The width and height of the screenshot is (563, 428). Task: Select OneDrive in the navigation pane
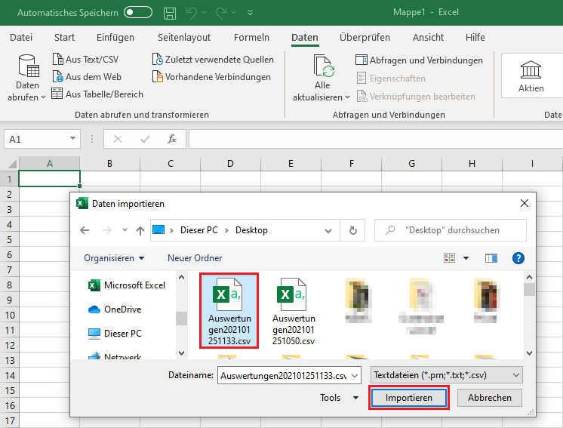(x=115, y=309)
